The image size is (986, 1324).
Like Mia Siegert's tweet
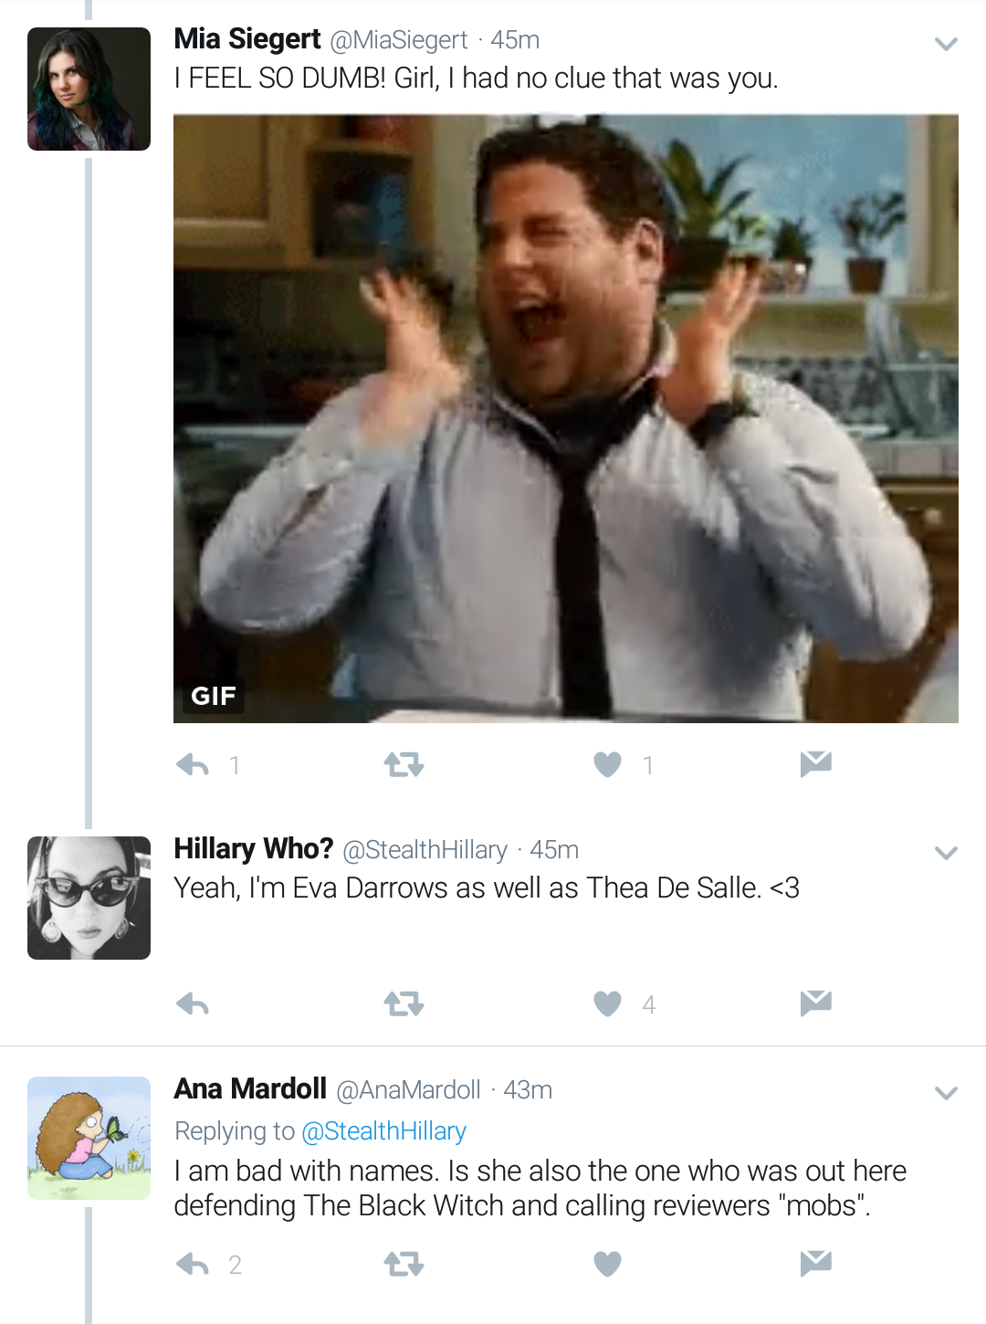tap(607, 764)
